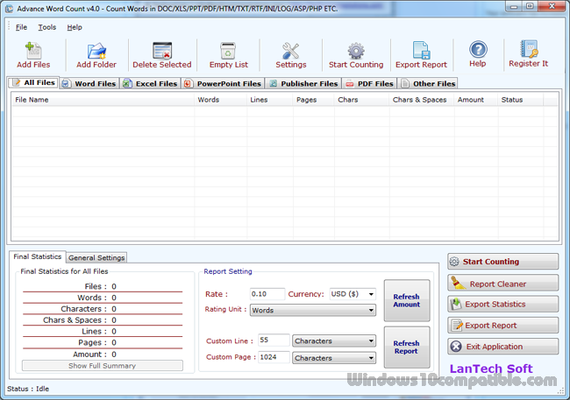570x400 pixels.
Task: Open the File menu
Action: pyautogui.click(x=21, y=27)
